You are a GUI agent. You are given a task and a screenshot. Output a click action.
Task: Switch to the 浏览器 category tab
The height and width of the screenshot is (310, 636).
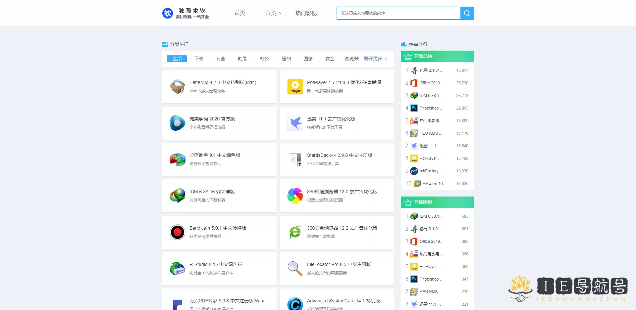point(351,59)
